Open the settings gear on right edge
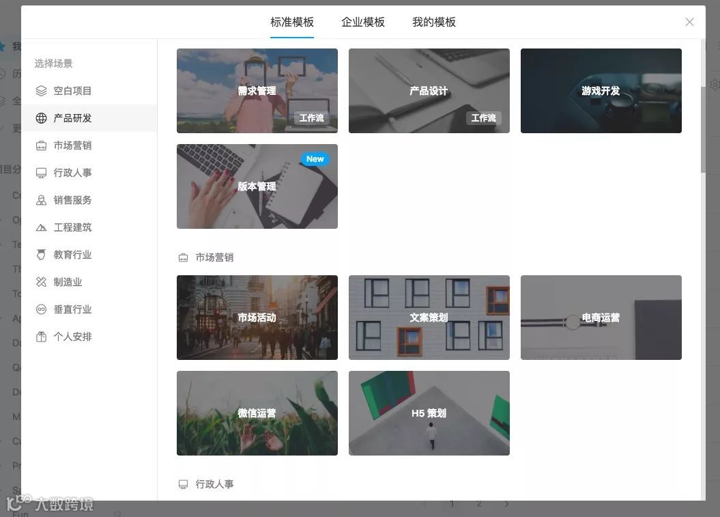This screenshot has width=720, height=517. (714, 85)
